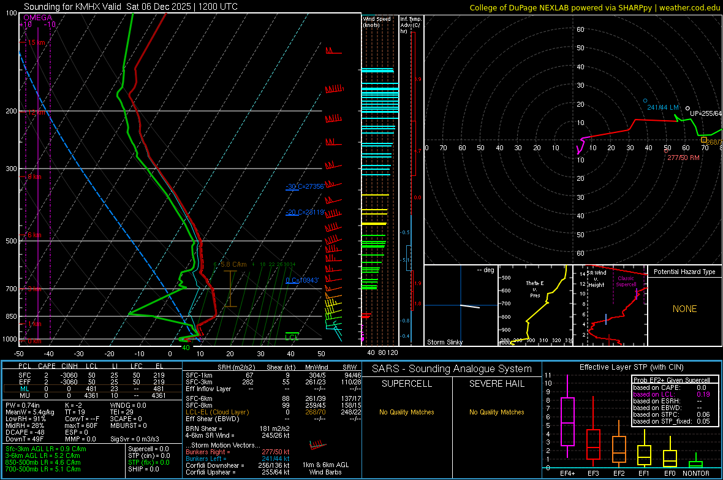Viewport: 723px width, 480px height.
Task: Click the based on LCL: 0.19 line
Action: pyautogui.click(x=672, y=394)
